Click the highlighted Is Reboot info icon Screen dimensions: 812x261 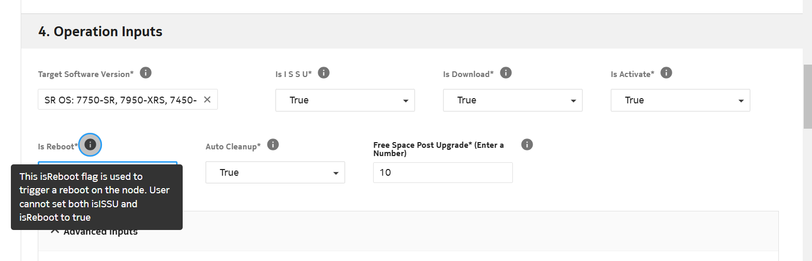tap(90, 145)
